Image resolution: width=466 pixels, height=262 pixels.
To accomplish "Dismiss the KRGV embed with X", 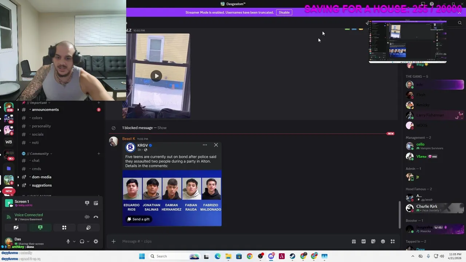I will pos(216,145).
